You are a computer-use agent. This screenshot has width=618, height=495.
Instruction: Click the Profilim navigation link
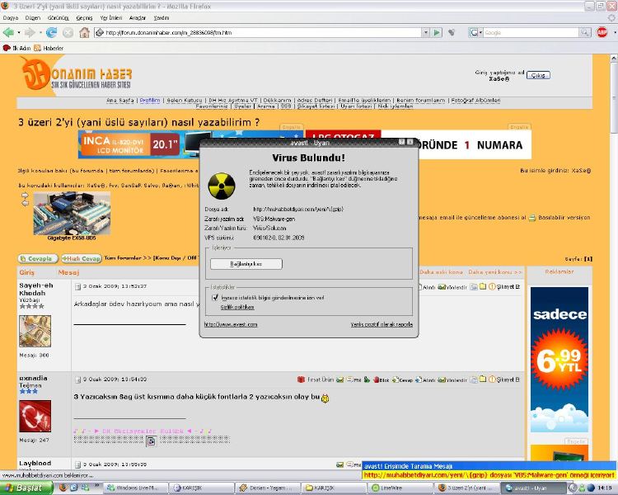tap(150, 101)
